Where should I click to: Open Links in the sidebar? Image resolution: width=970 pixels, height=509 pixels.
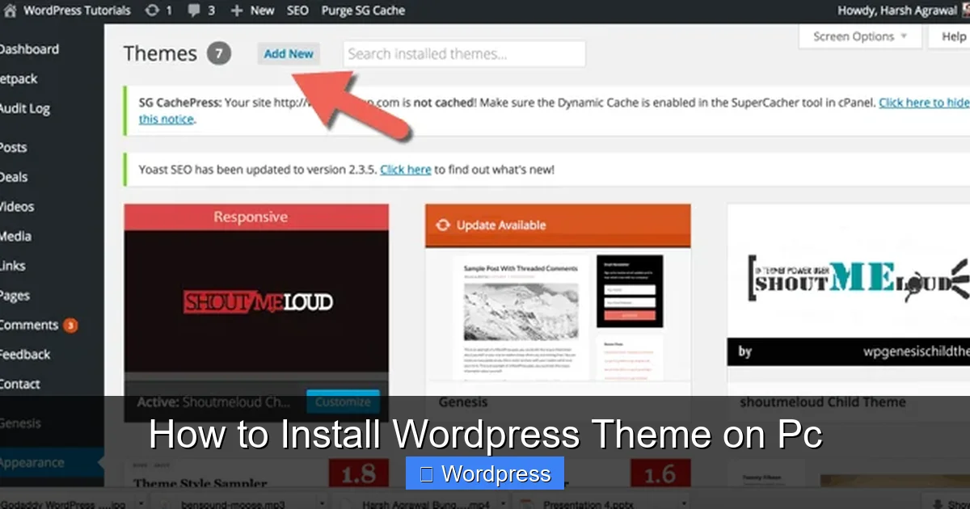click(13, 266)
